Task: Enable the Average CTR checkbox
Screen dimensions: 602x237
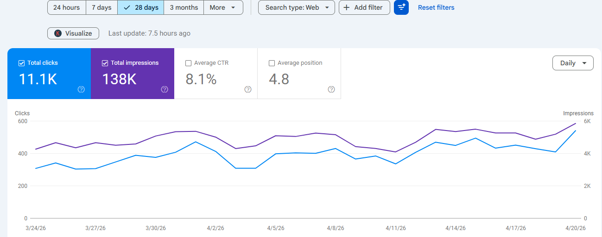Action: 188,63
